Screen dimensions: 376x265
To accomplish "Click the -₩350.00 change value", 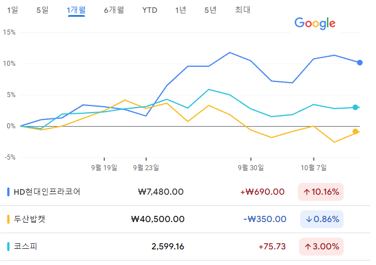I will pyautogui.click(x=265, y=219).
